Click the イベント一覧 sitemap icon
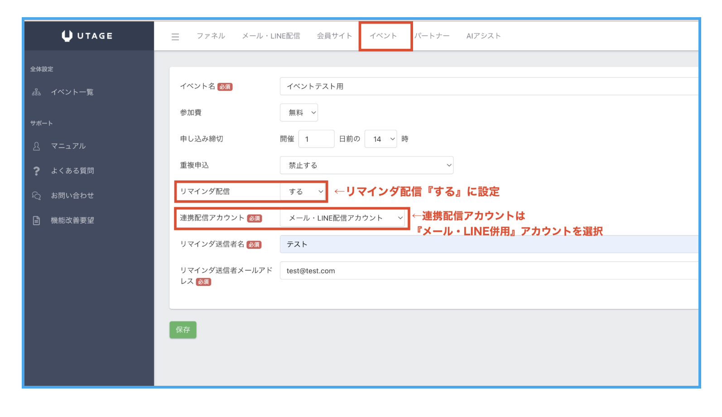The height and width of the screenshot is (417, 722). (37, 92)
